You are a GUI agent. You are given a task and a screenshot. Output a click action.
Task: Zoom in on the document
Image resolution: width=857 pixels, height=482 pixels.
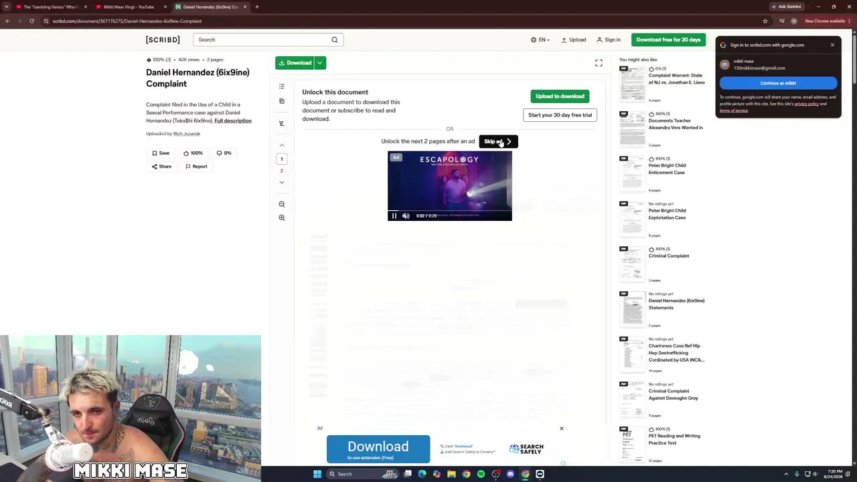[282, 218]
